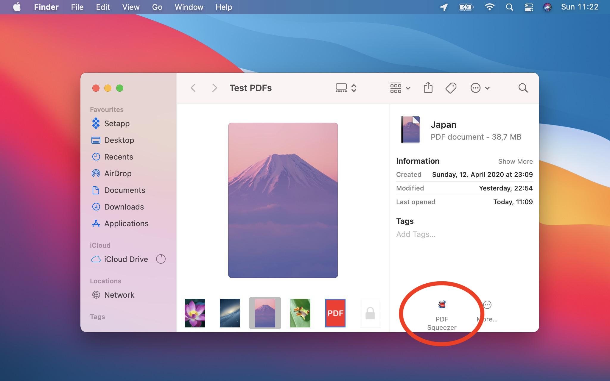Select the Mount Fuji thumbnail

click(x=265, y=313)
